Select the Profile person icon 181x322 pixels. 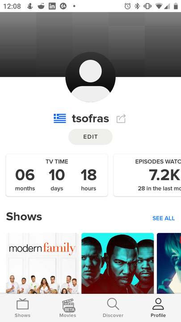tap(158, 304)
